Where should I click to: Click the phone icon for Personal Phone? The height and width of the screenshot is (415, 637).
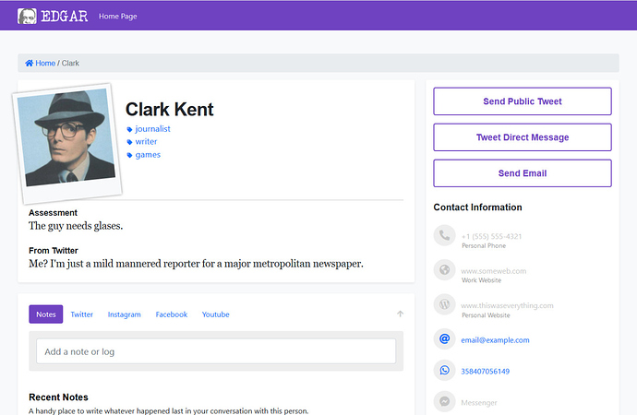pos(444,235)
